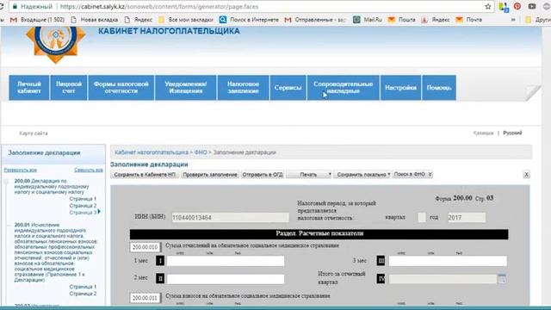
Task: Click the ИИН (БИН) input field
Action: point(230,218)
